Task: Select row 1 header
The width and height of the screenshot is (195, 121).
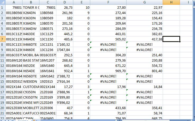Action: pos(3,7)
